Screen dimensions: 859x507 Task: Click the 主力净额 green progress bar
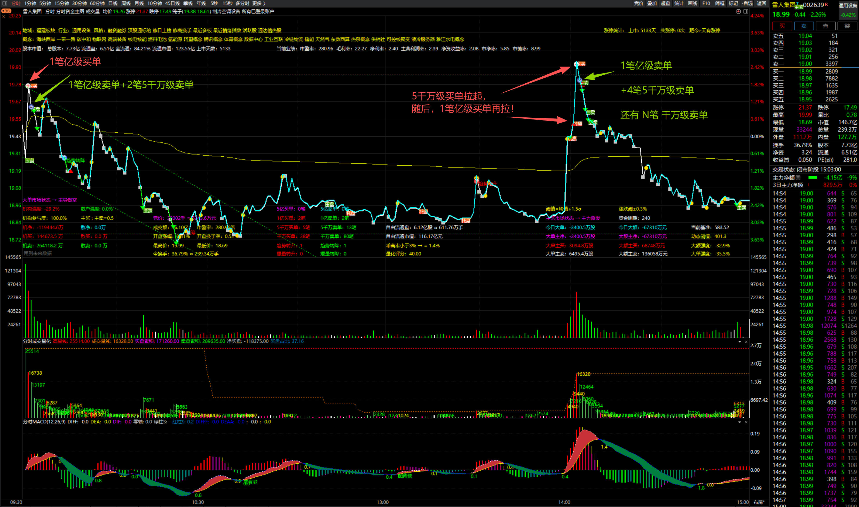tap(813, 178)
